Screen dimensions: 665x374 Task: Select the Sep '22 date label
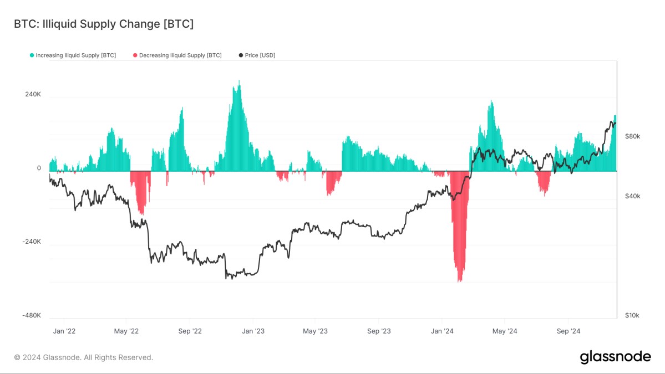(190, 331)
